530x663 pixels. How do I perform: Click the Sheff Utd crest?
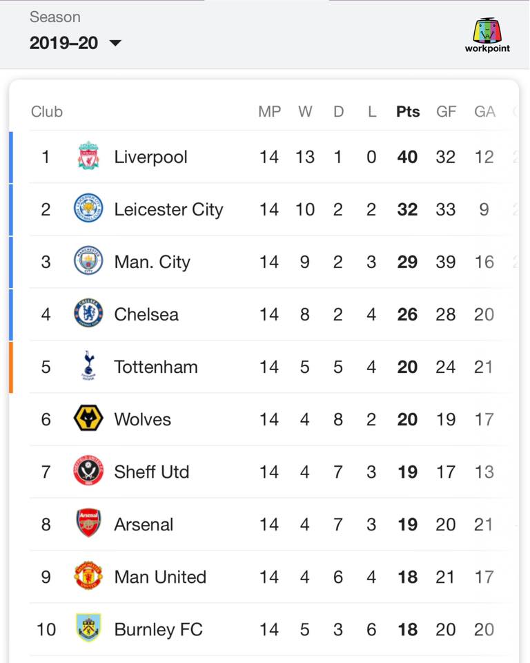88,470
